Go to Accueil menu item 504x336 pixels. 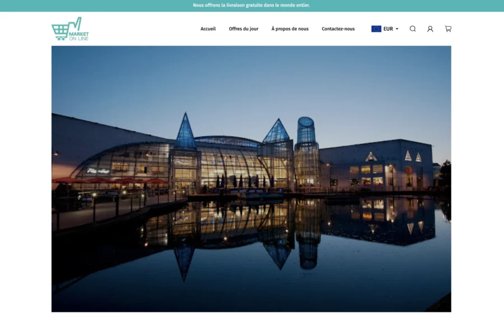click(x=208, y=29)
